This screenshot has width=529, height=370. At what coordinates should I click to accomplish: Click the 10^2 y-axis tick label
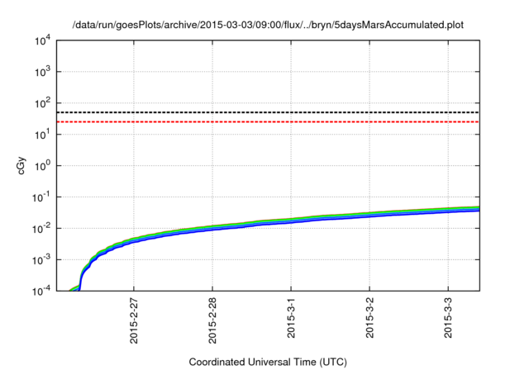[x=42, y=103]
